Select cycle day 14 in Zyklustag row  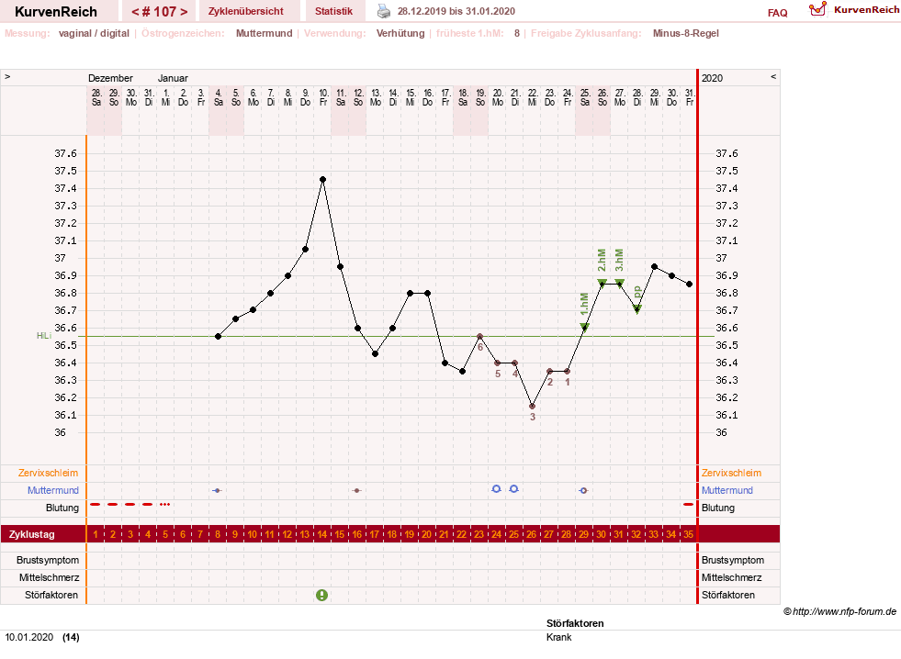point(321,534)
